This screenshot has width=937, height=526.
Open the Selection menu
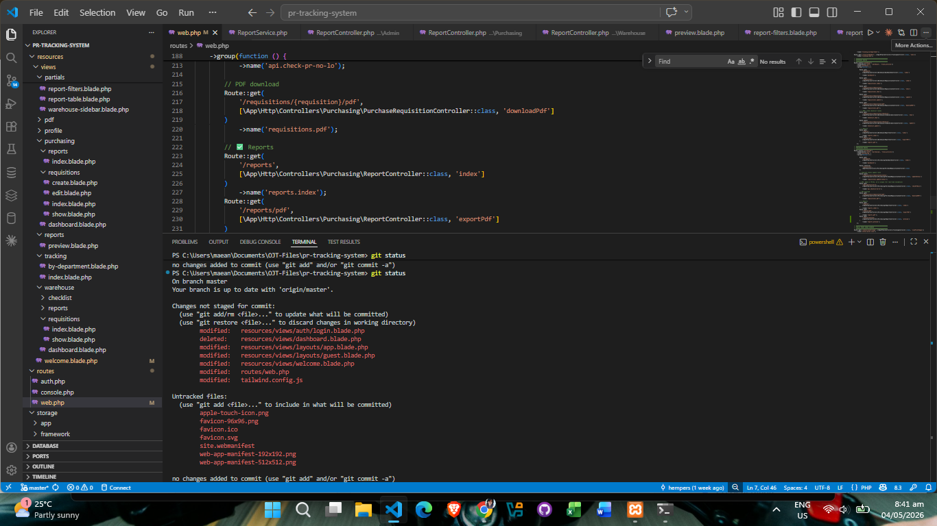pos(97,12)
